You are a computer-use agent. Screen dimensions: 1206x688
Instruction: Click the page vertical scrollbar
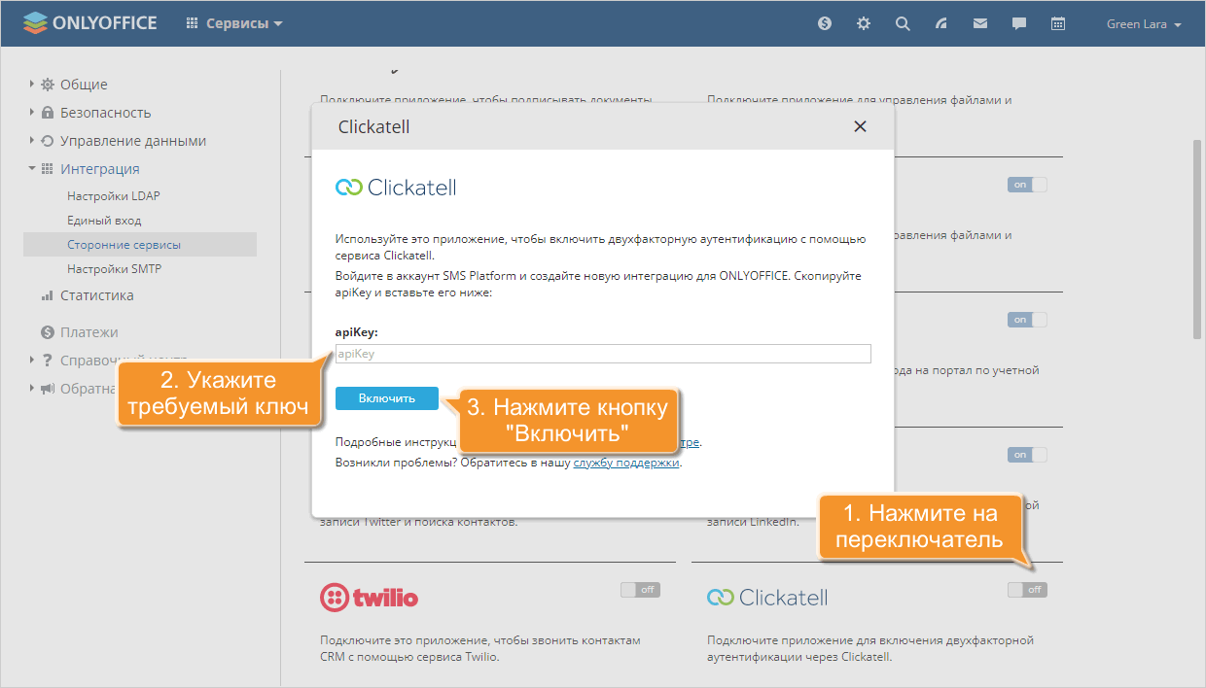(1198, 240)
